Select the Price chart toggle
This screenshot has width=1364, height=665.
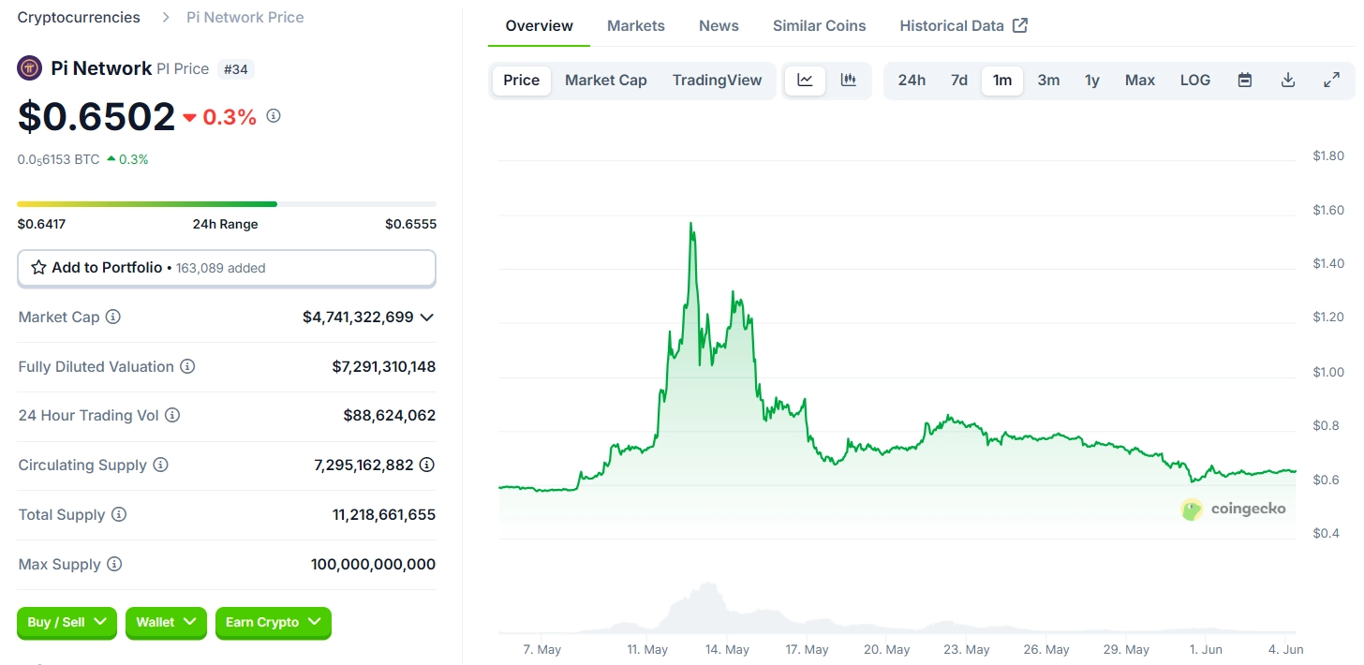(x=522, y=81)
